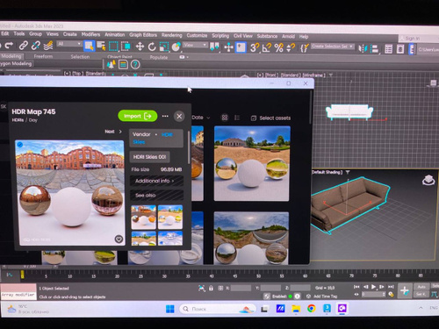Open the Scene Explorer toggle icon
The image size is (439, 329).
click(x=388, y=49)
